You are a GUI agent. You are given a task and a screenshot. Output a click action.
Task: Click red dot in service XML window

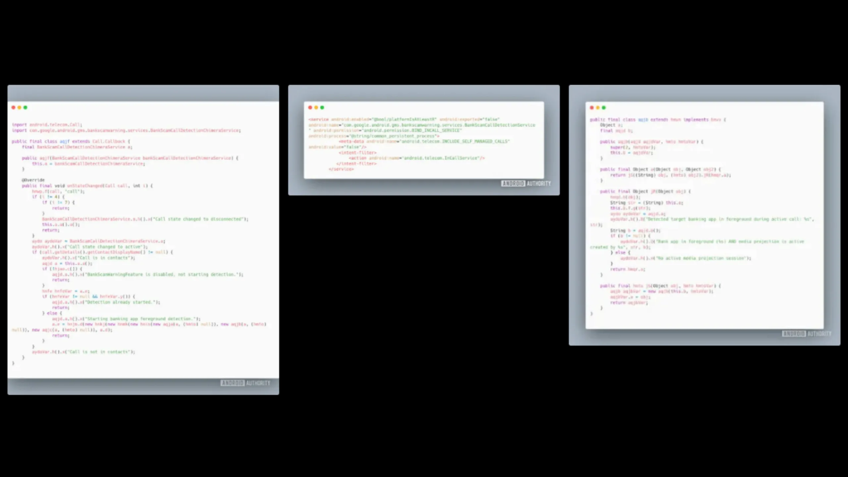click(x=310, y=107)
